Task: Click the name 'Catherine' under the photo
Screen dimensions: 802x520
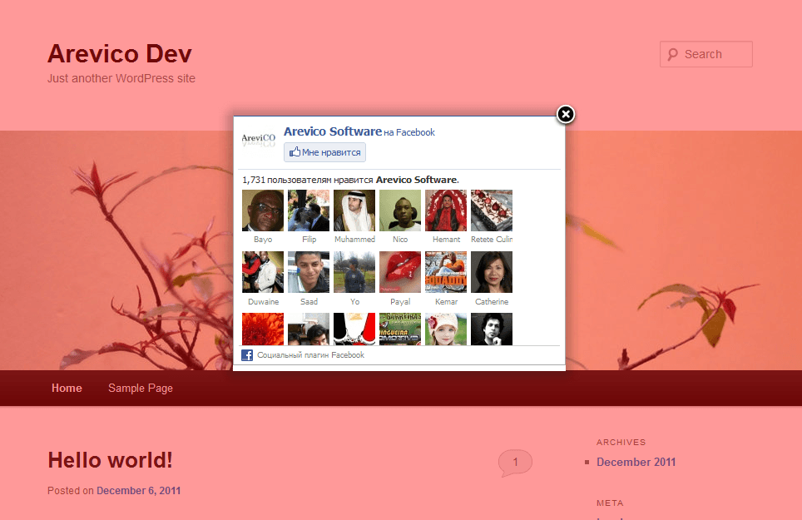Action: point(492,302)
